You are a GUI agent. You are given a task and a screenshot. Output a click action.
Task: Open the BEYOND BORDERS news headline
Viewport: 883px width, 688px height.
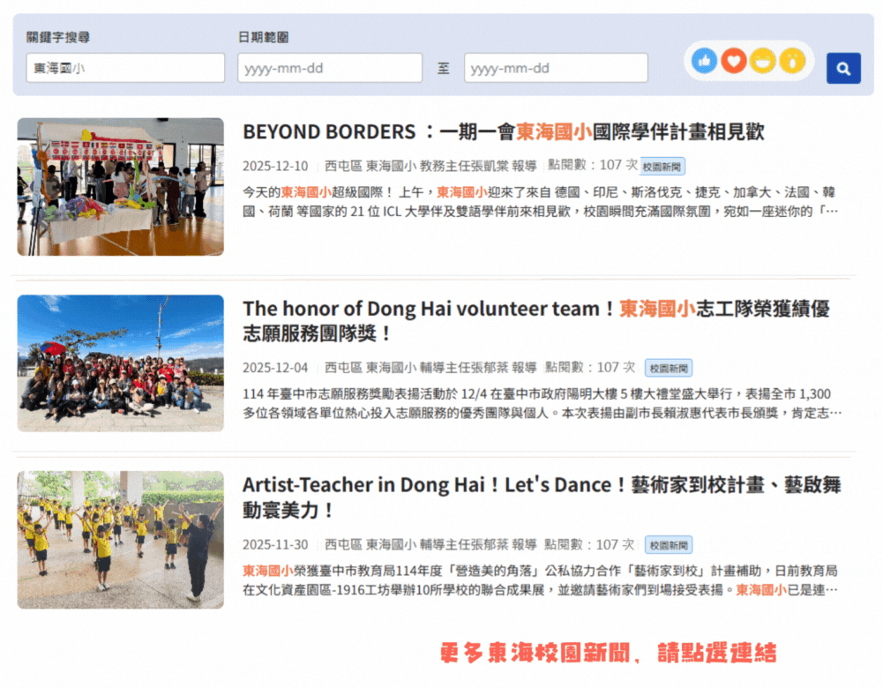click(503, 132)
